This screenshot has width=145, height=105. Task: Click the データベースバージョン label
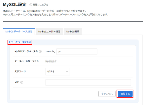click(x=27, y=61)
